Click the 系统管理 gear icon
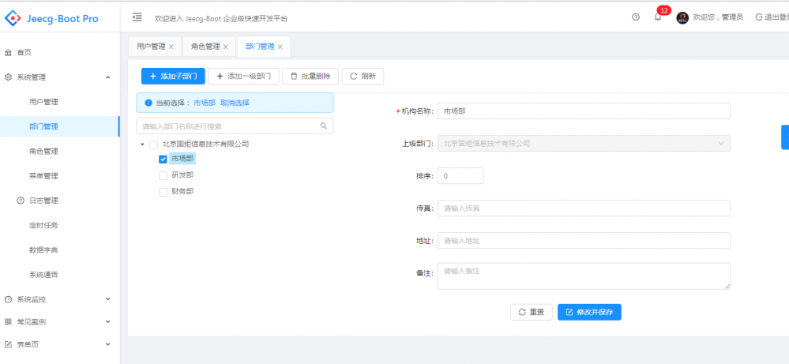Image resolution: width=789 pixels, height=364 pixels. click(8, 77)
